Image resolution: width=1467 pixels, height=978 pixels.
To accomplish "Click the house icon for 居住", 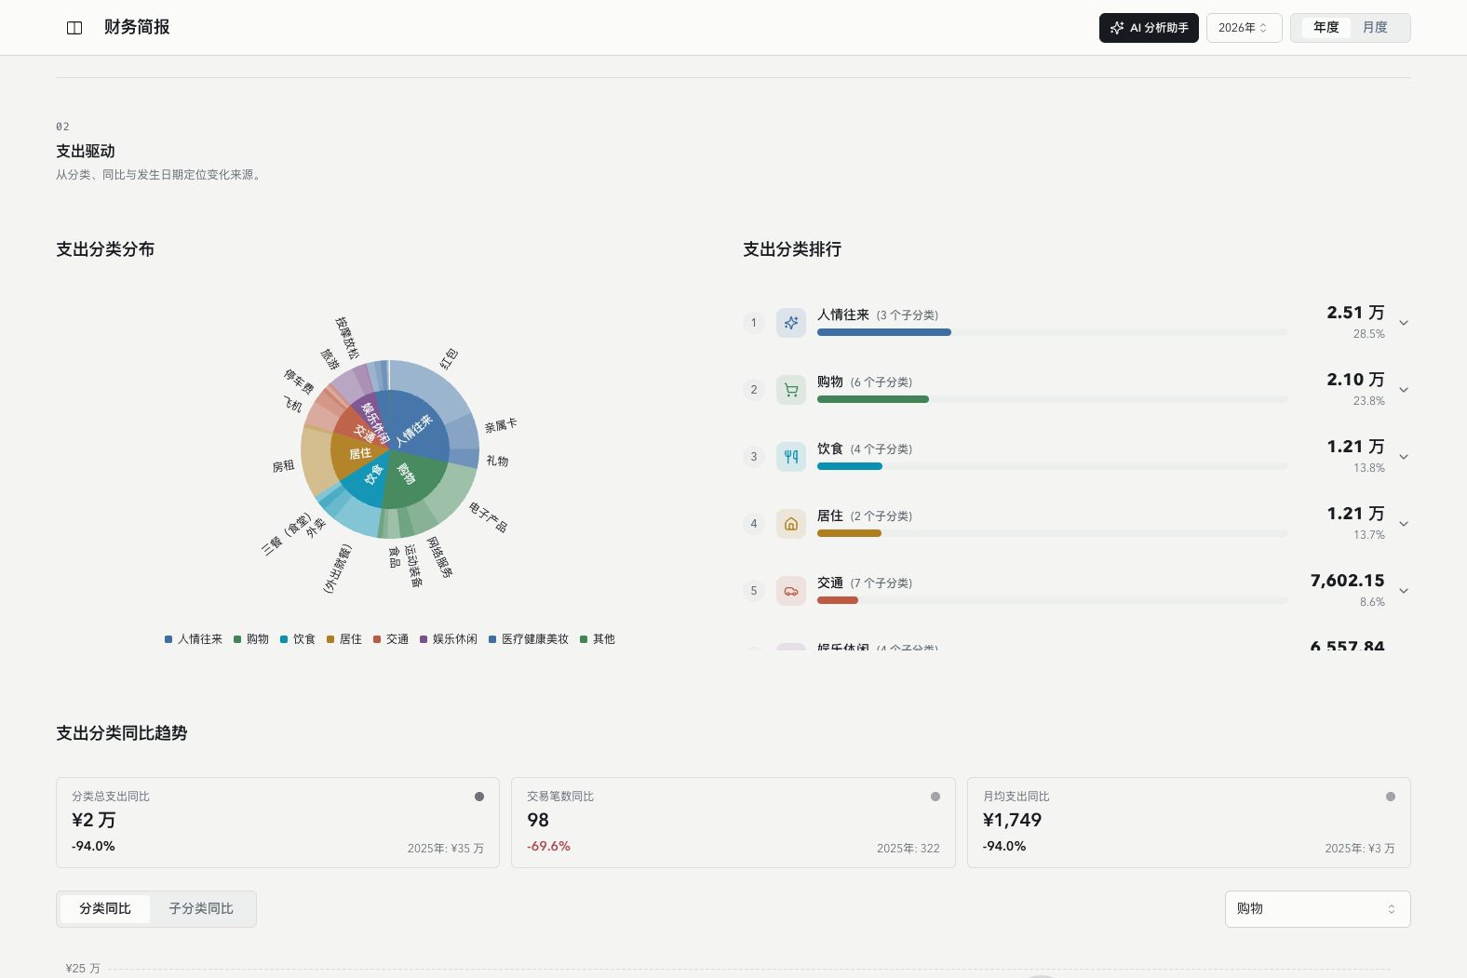I will pos(791,524).
